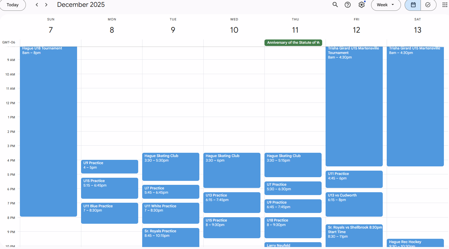Open Monday's U9 Practice event
The width and height of the screenshot is (449, 249).
tap(109, 166)
